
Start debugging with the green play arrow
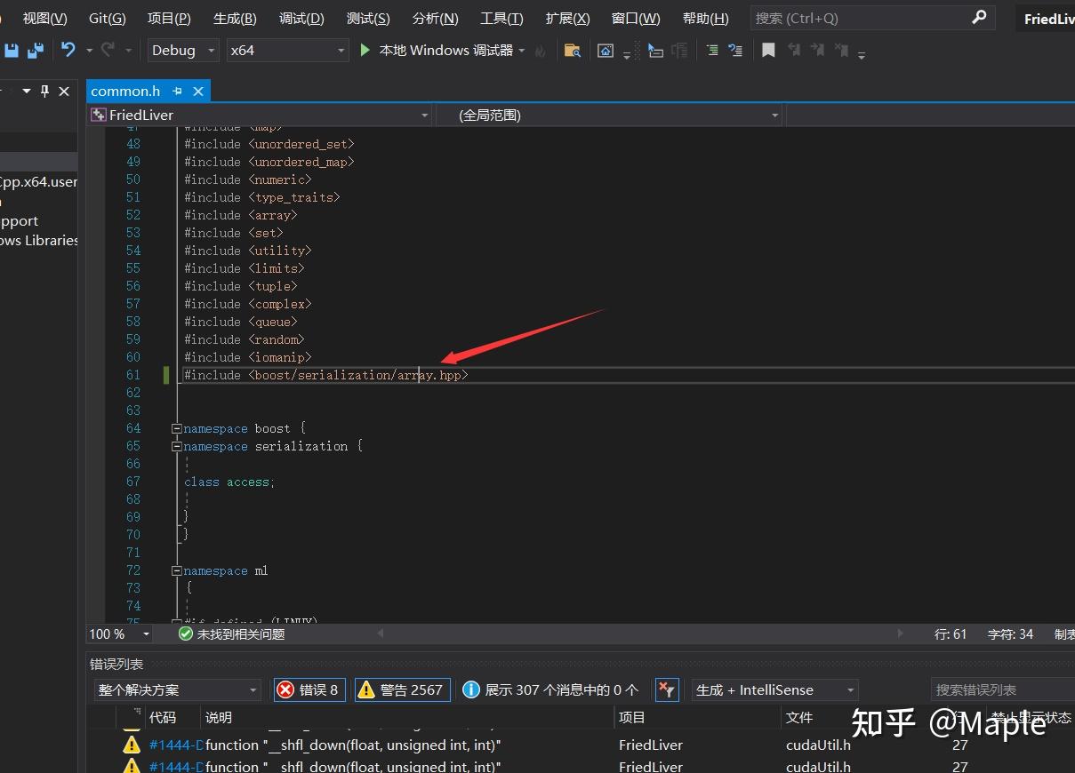pos(365,51)
